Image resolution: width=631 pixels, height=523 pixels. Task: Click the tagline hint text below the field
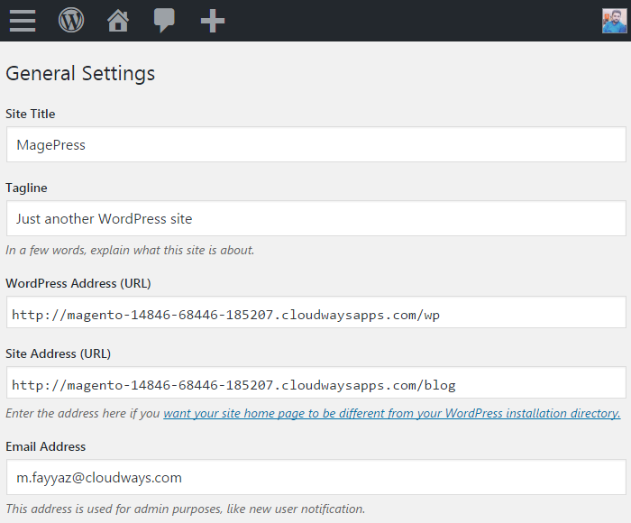[x=130, y=250]
